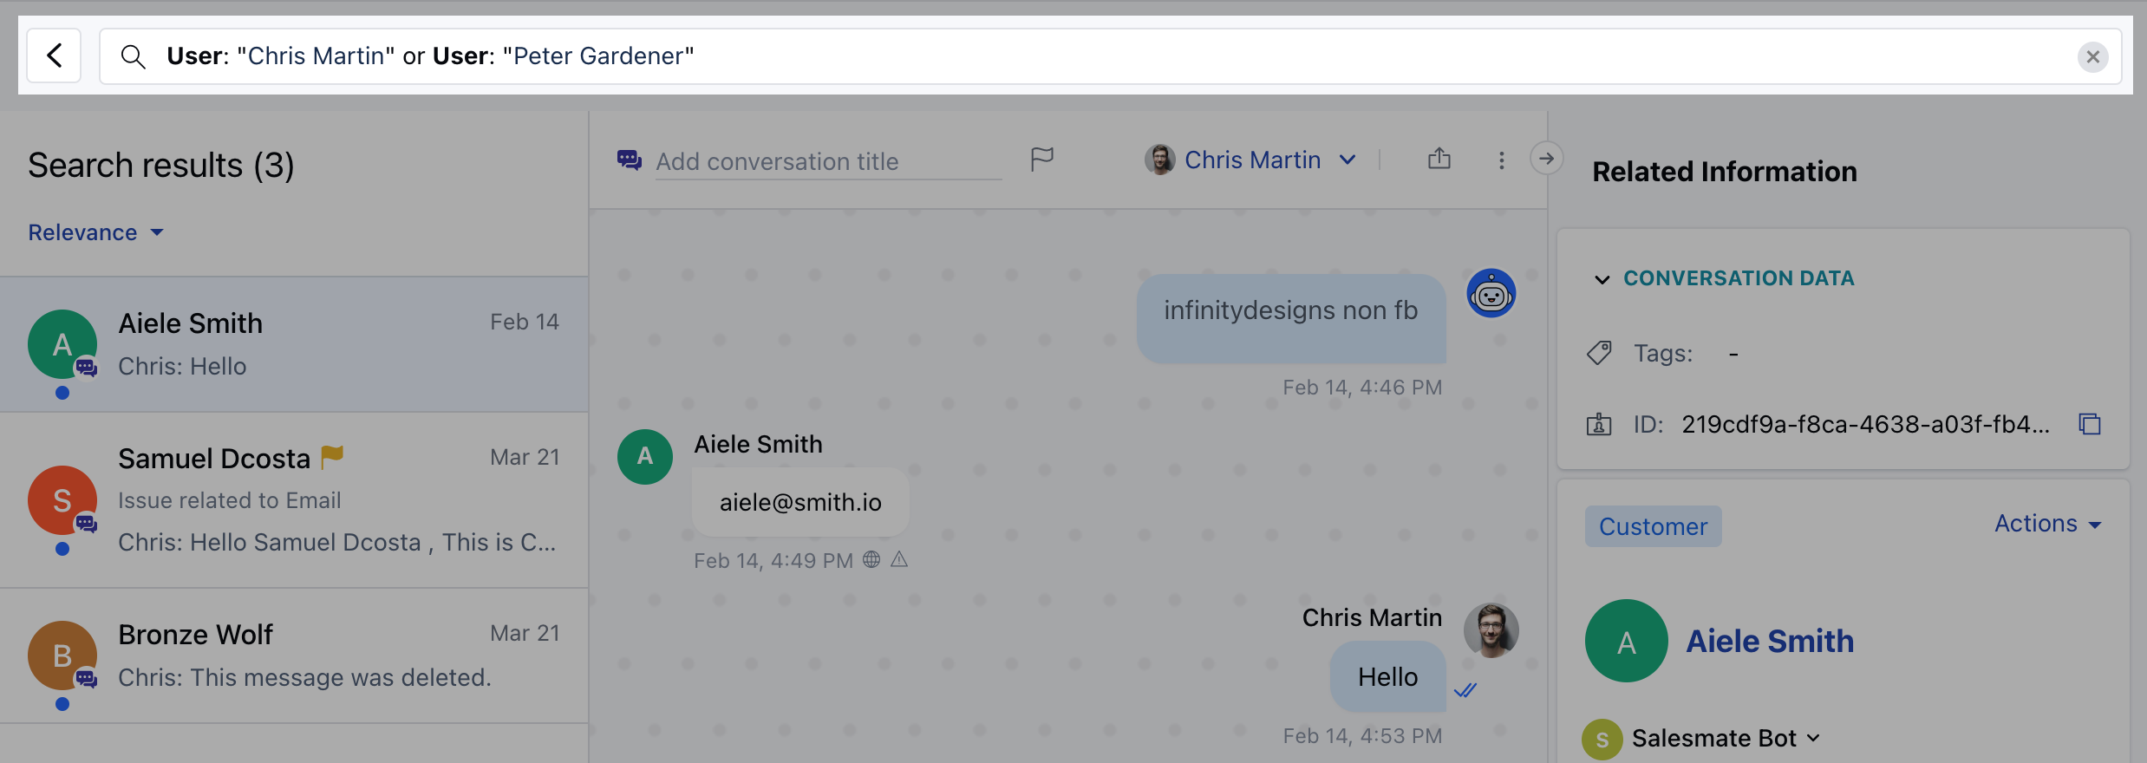Flag this conversation with the flag icon
Viewport: 2147px width, 763px height.
[1042, 160]
